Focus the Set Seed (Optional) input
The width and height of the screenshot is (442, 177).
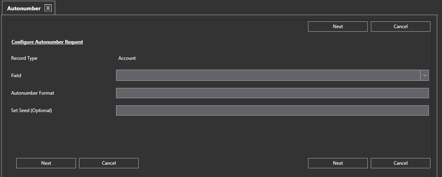[x=272, y=110]
